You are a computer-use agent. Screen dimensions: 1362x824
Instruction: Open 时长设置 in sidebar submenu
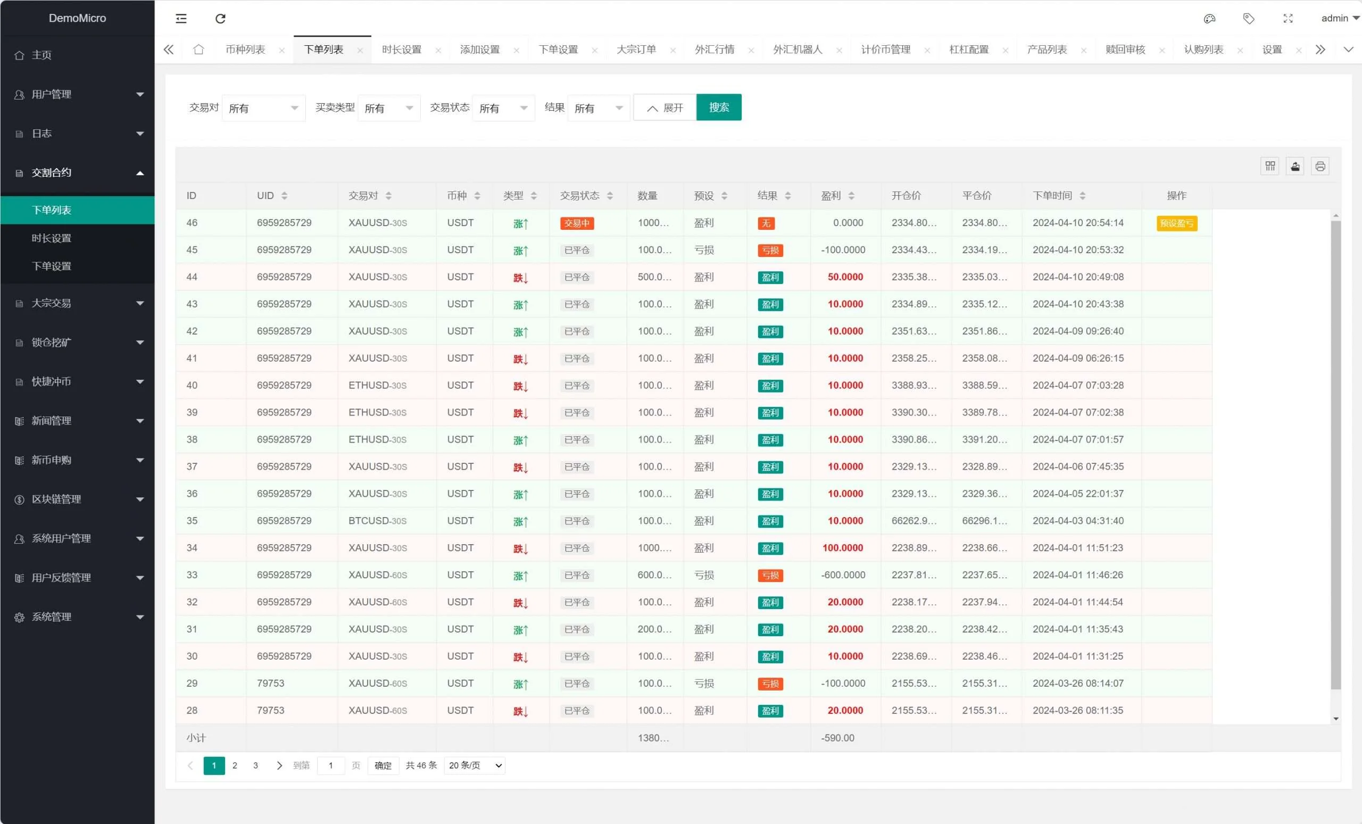(52, 238)
